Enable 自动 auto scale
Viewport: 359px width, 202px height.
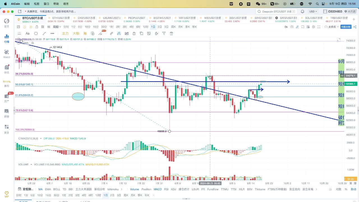(x=353, y=189)
